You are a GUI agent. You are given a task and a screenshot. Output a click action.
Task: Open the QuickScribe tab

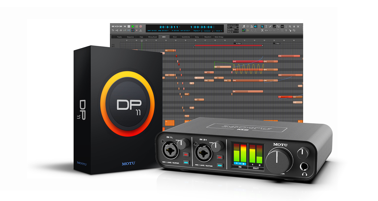coord(185,37)
